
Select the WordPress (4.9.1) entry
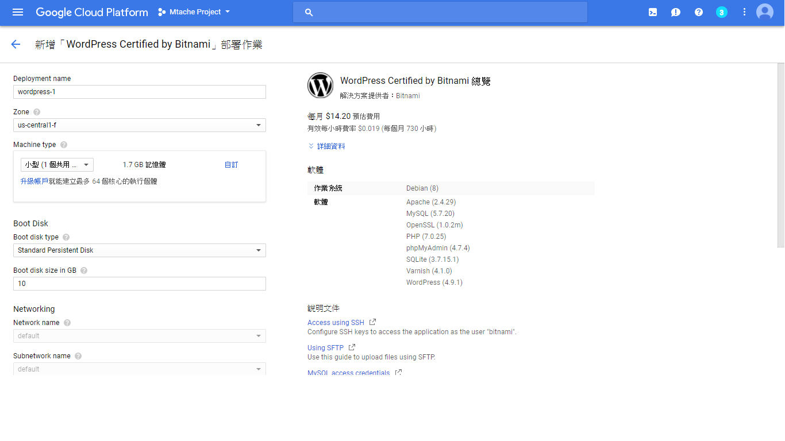coord(434,283)
